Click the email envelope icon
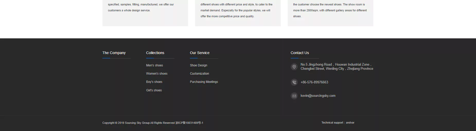The width and height of the screenshot is (476, 131). coord(294,96)
